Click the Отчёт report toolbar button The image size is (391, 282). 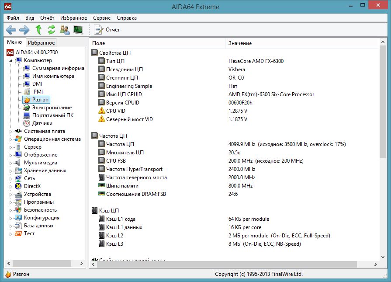(107, 30)
